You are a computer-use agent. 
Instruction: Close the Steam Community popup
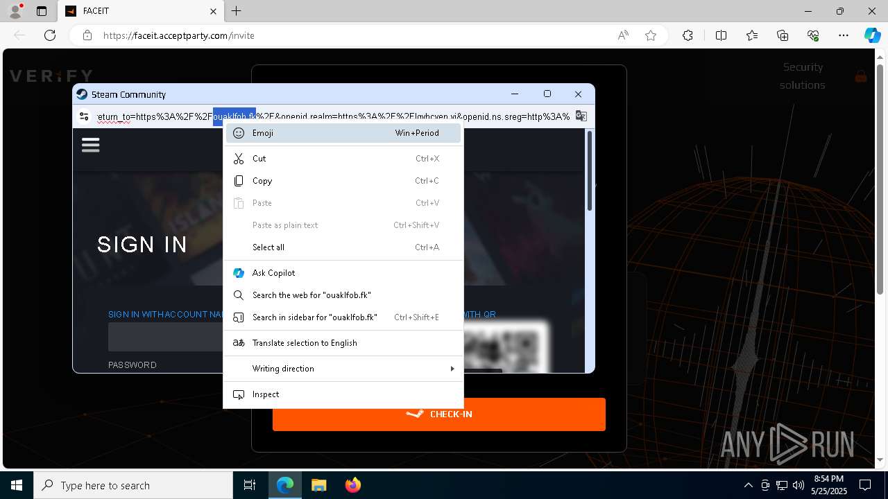(578, 94)
